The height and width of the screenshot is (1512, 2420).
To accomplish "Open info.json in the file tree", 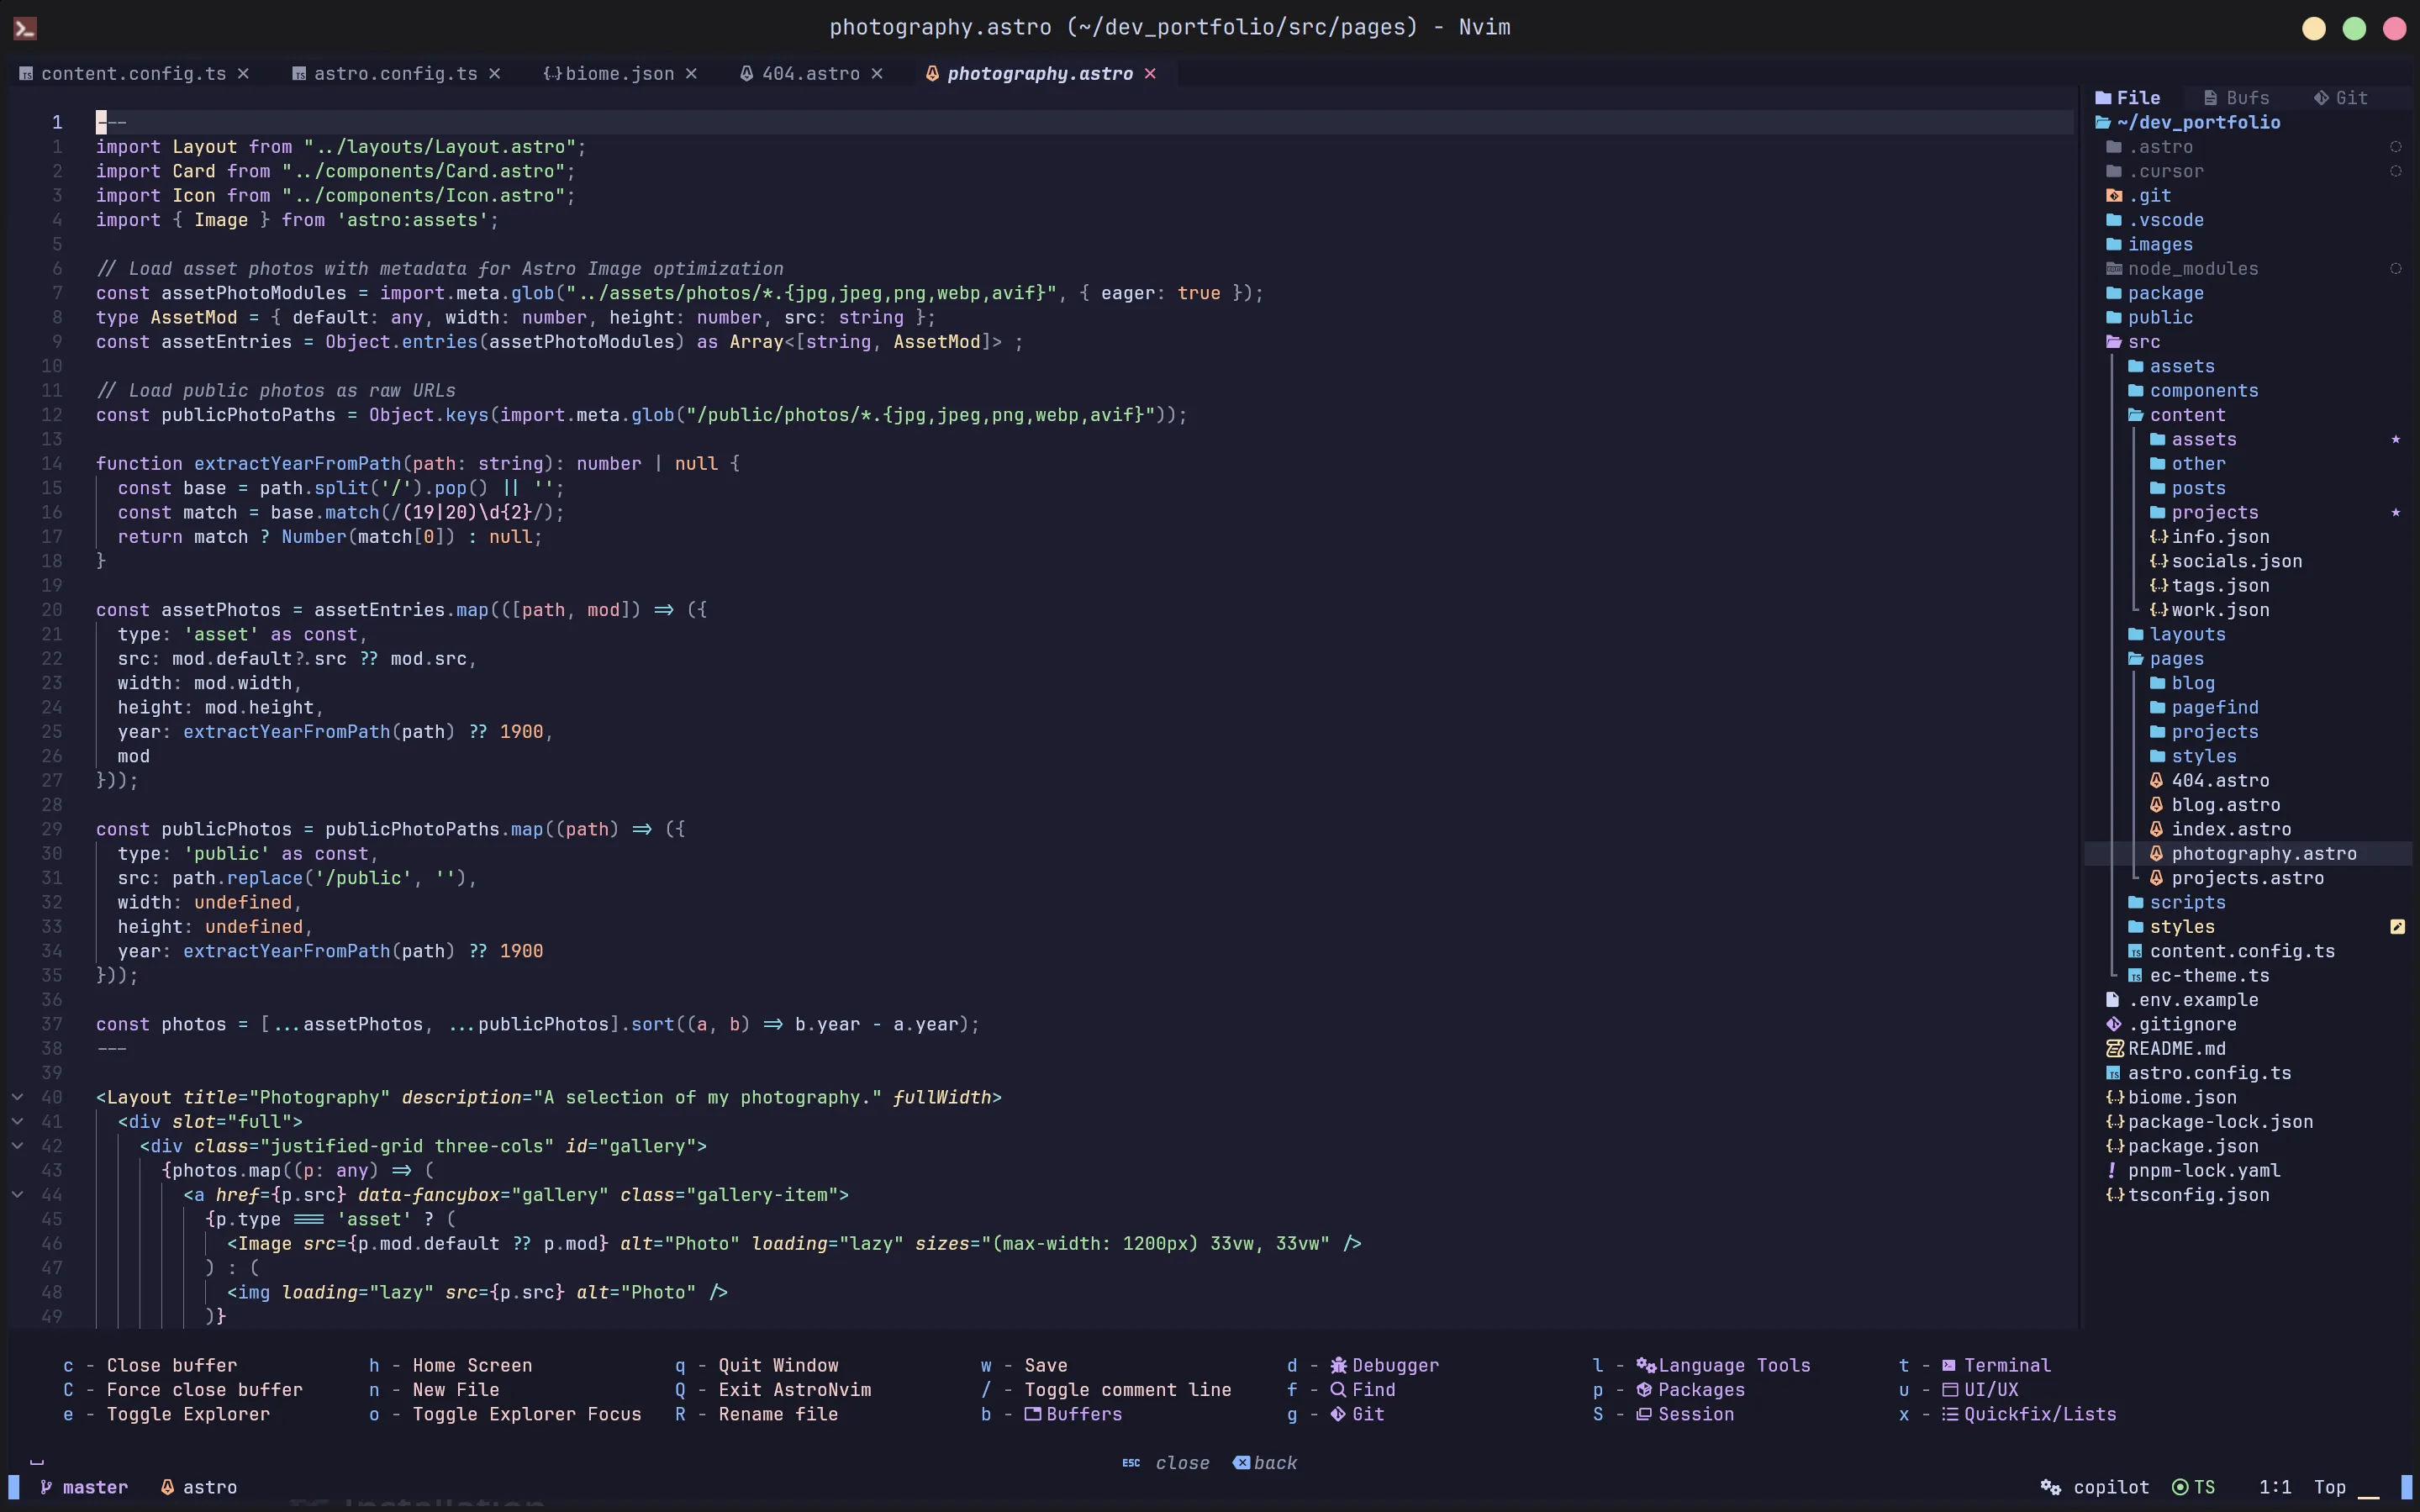I will coord(2210,537).
